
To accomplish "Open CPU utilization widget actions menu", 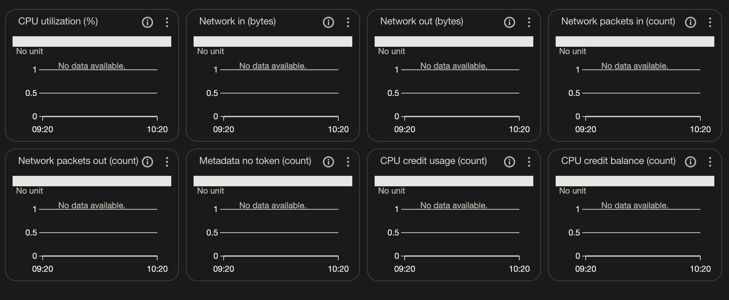I will [167, 22].
